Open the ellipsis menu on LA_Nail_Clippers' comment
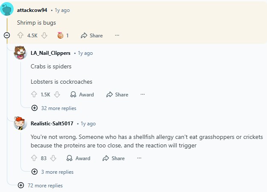The height and width of the screenshot is (192, 267). [x=143, y=95]
